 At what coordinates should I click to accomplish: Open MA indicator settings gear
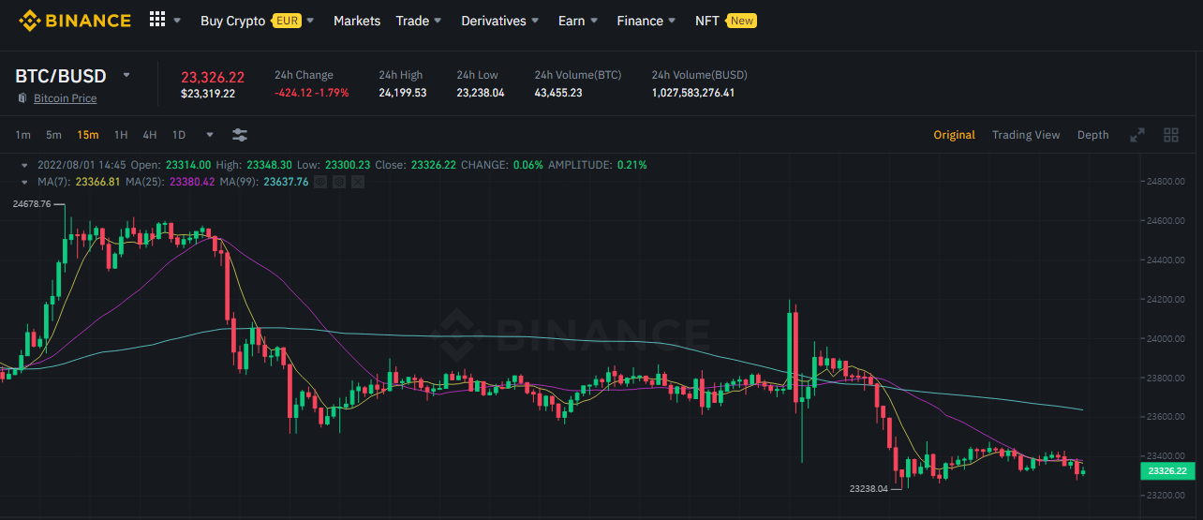339,182
